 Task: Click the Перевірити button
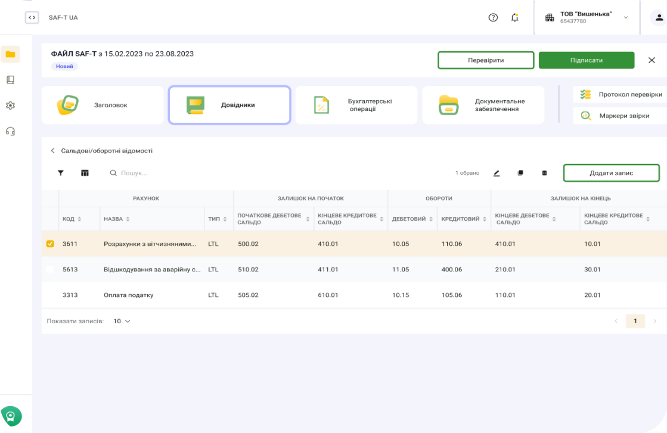click(x=486, y=60)
